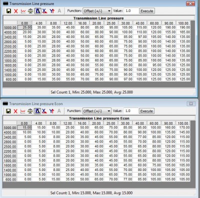Toggle the highlighted interpolate button in Econ toolbar
This screenshot has height=198, width=200.
(37, 111)
